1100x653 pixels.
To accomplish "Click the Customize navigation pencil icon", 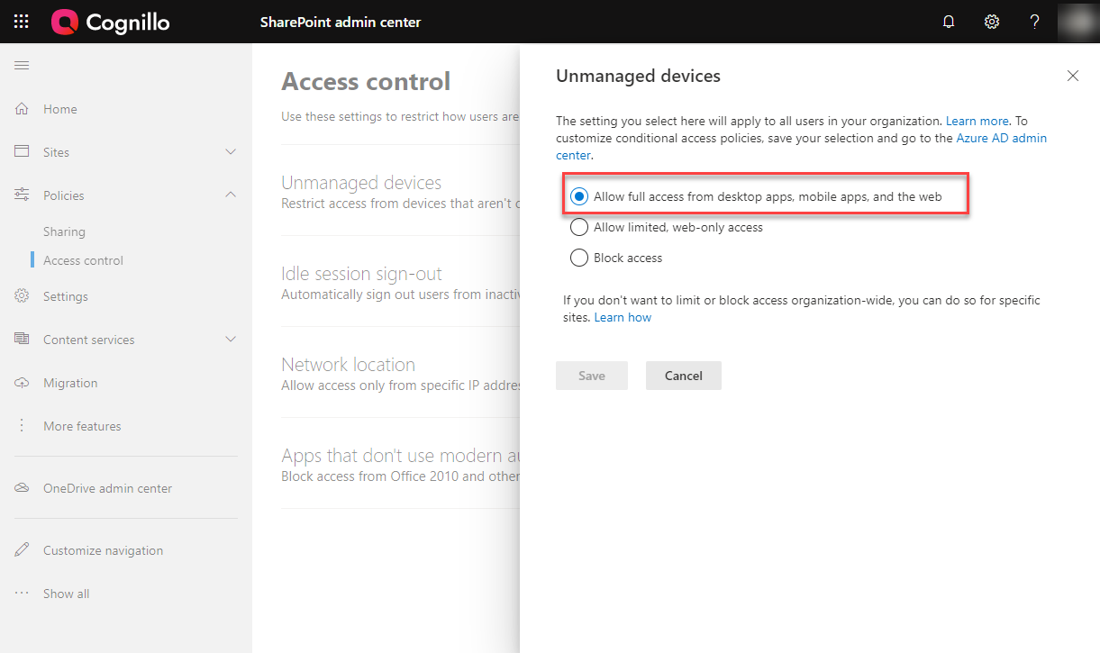I will [23, 550].
